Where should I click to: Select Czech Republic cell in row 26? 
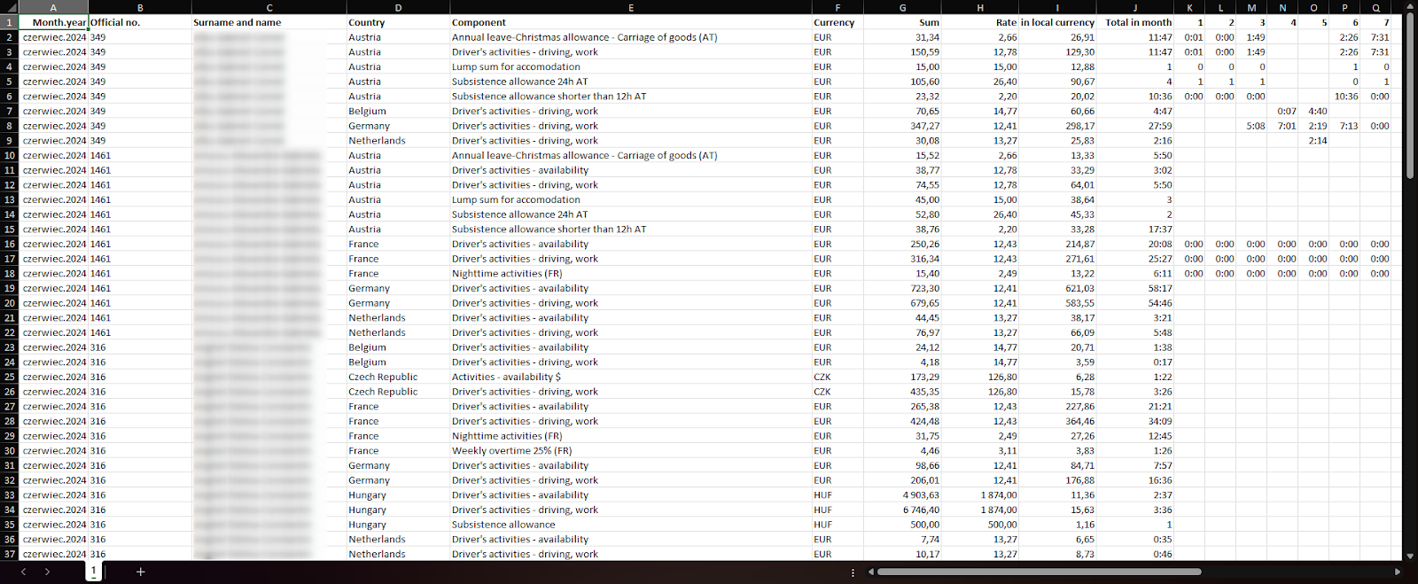pos(398,392)
